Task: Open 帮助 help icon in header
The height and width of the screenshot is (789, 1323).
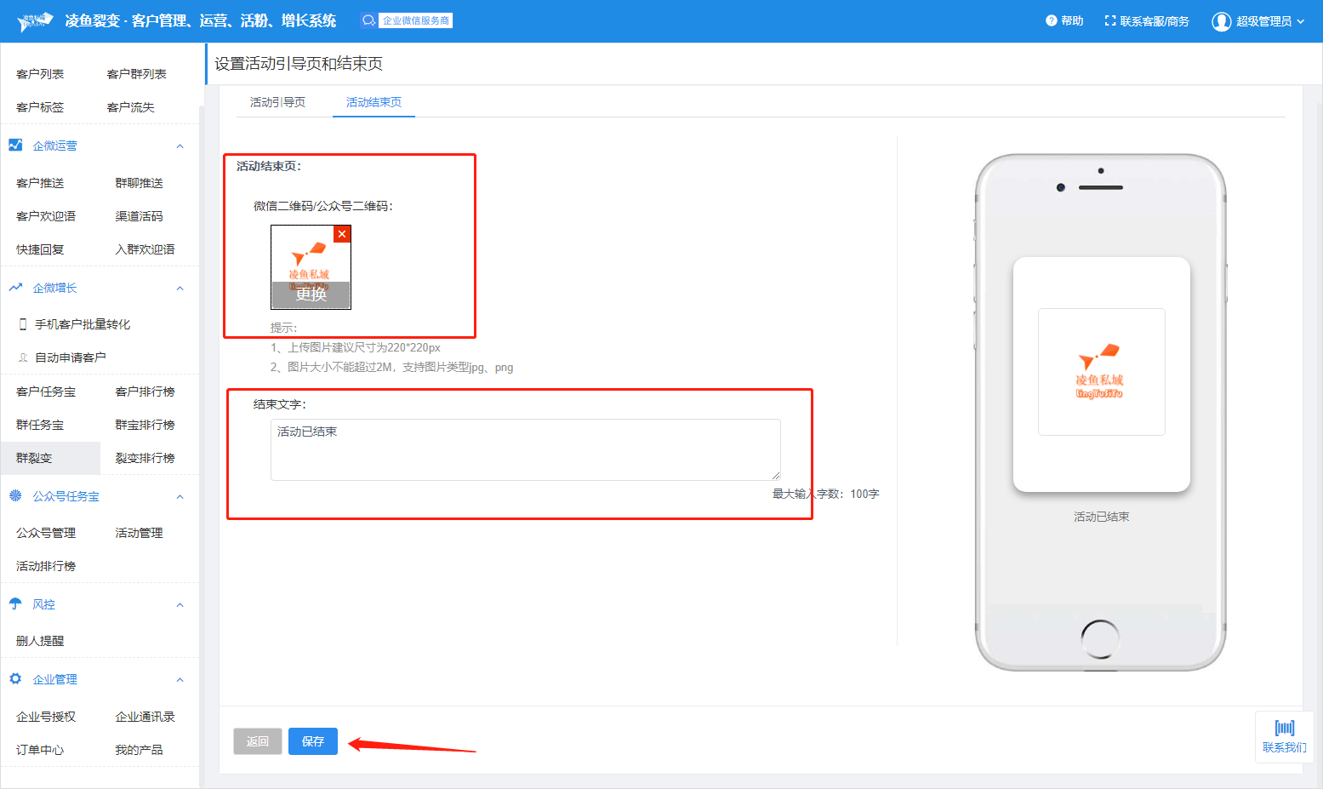Action: 1051,20
